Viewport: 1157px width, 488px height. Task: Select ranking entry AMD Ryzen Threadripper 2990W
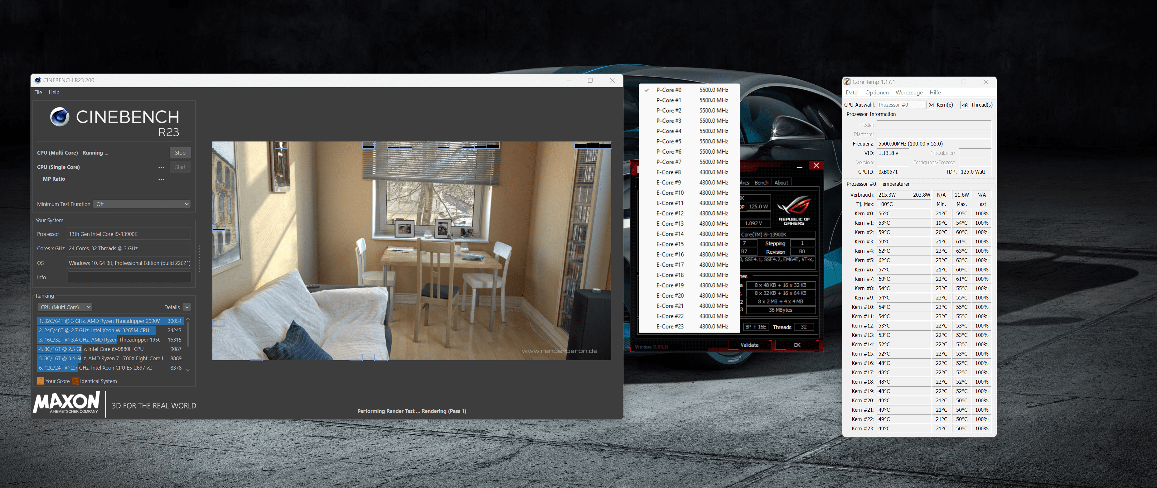[x=110, y=321]
